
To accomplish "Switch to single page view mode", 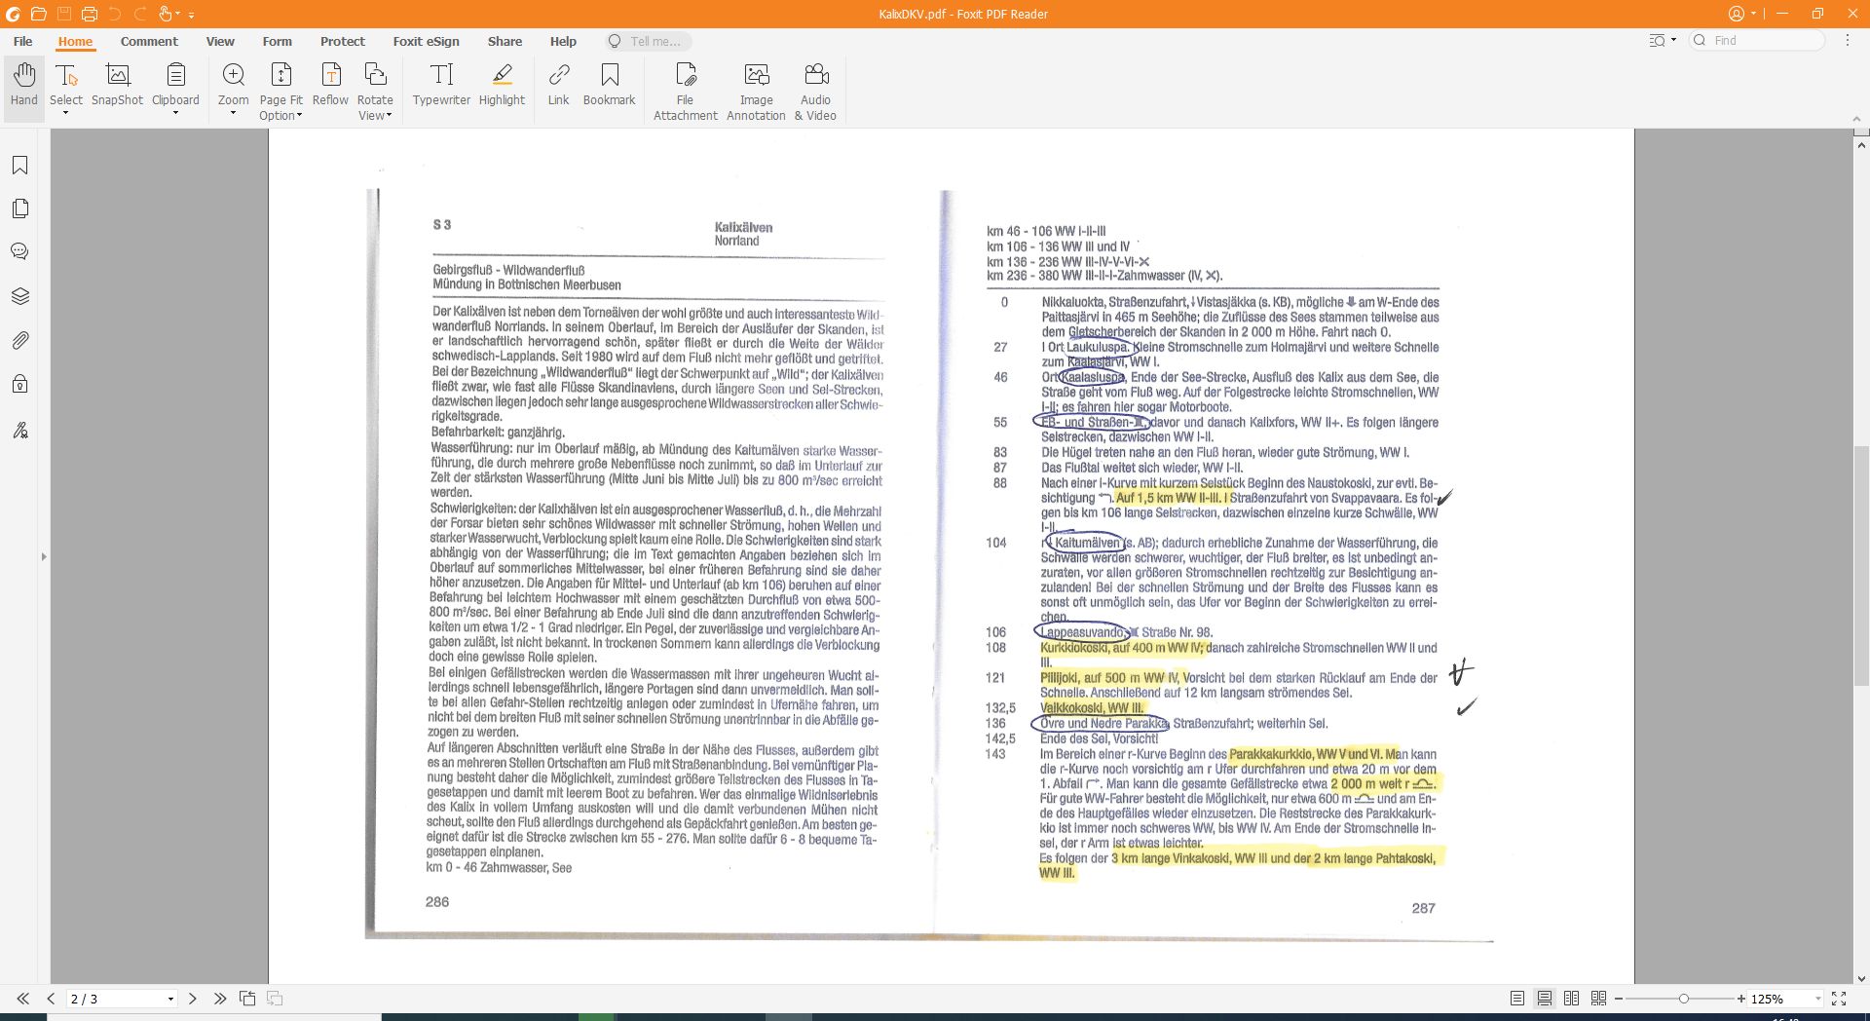I will (1517, 999).
